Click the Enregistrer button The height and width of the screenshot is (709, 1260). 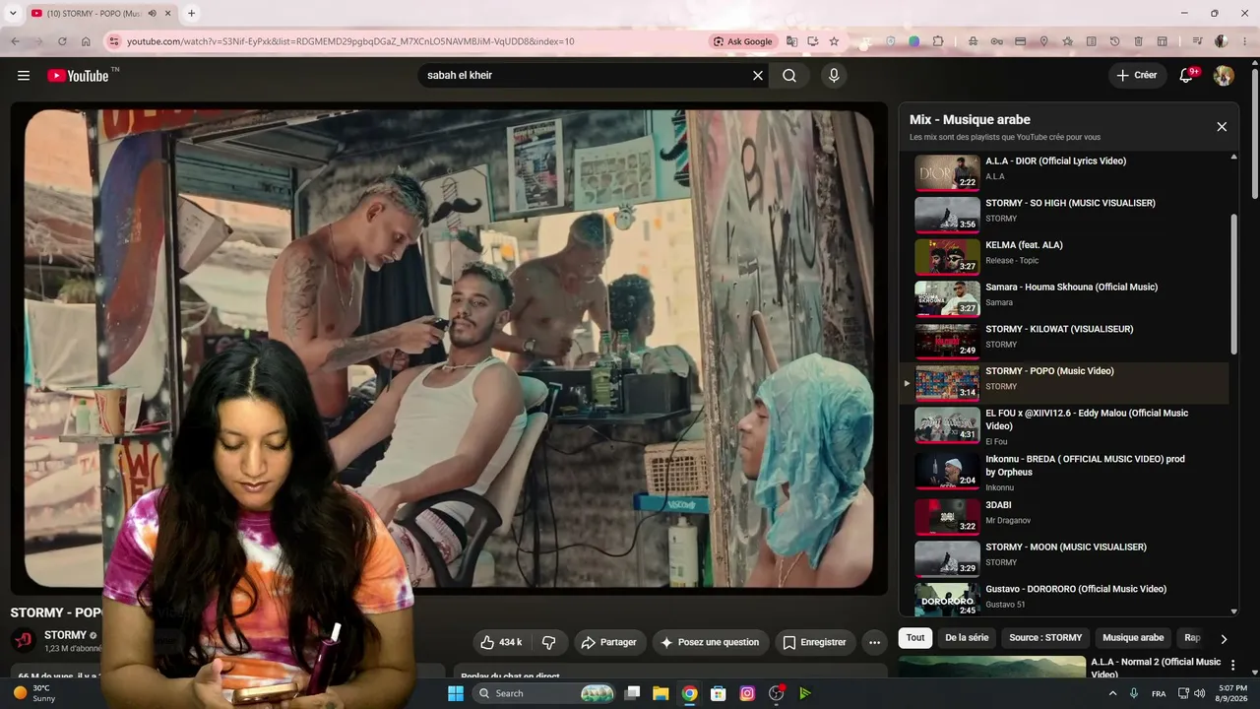tap(815, 642)
